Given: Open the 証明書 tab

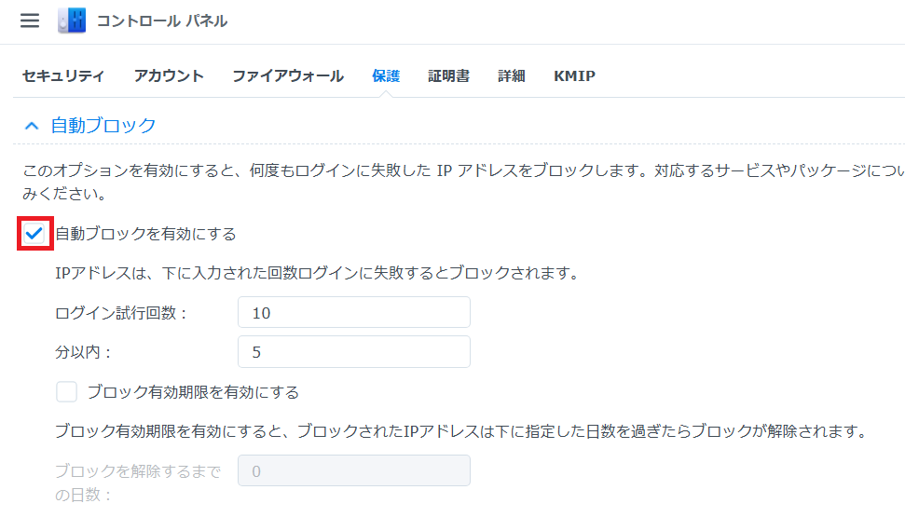Looking at the screenshot, I should [x=448, y=76].
